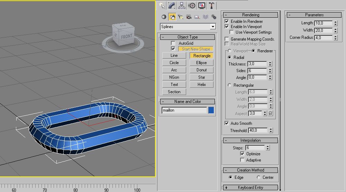Click the ViewCube FRONT face
Viewport: 346px width, 192px height.
126,36
